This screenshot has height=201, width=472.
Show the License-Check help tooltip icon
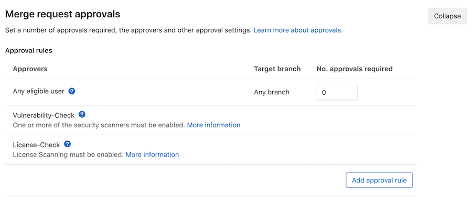(68, 144)
